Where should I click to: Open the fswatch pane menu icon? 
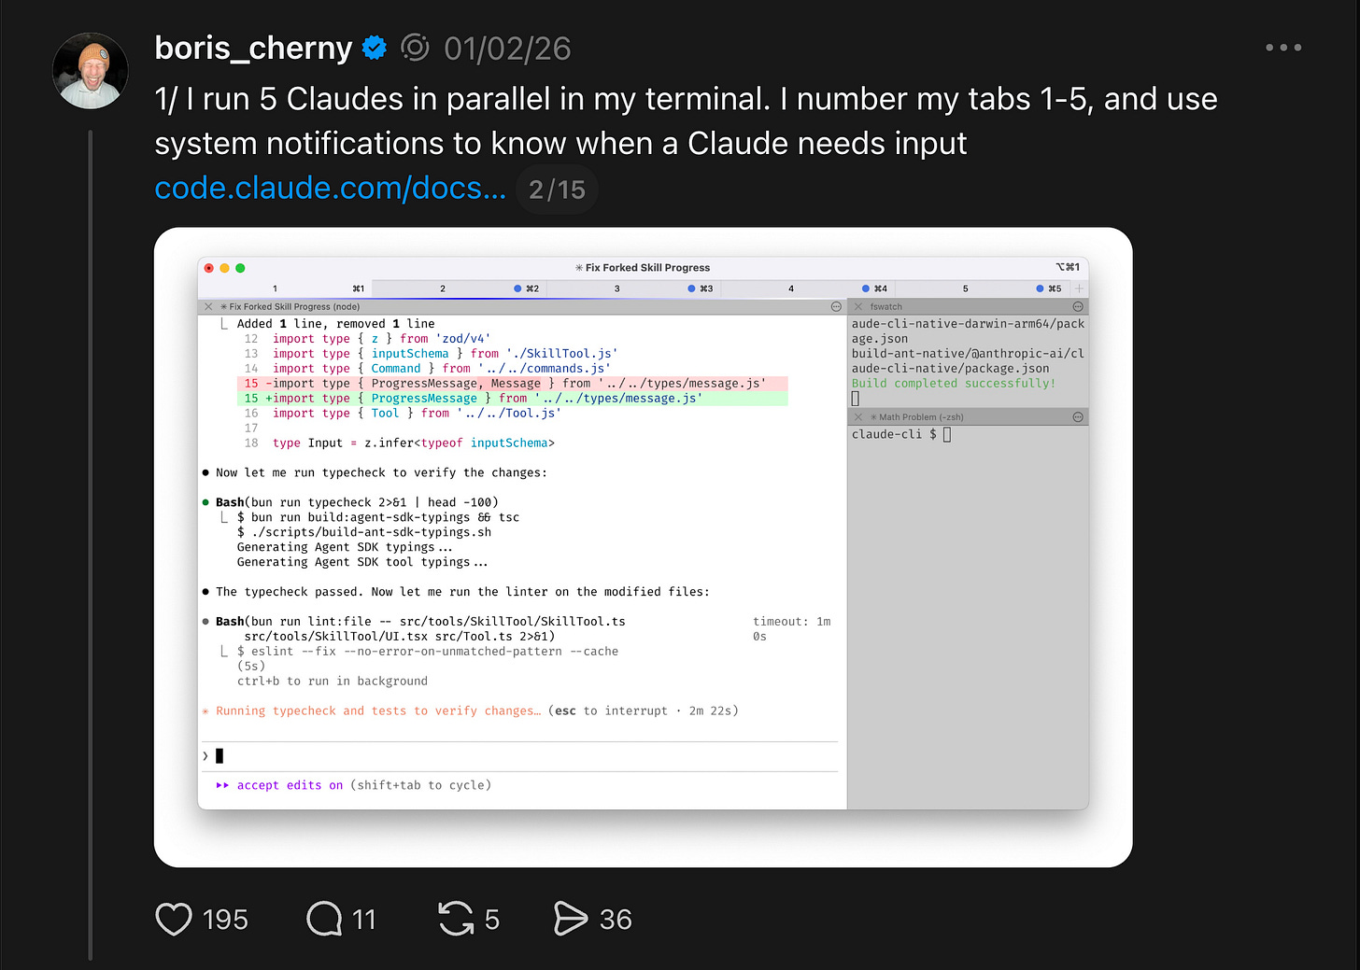click(1078, 306)
